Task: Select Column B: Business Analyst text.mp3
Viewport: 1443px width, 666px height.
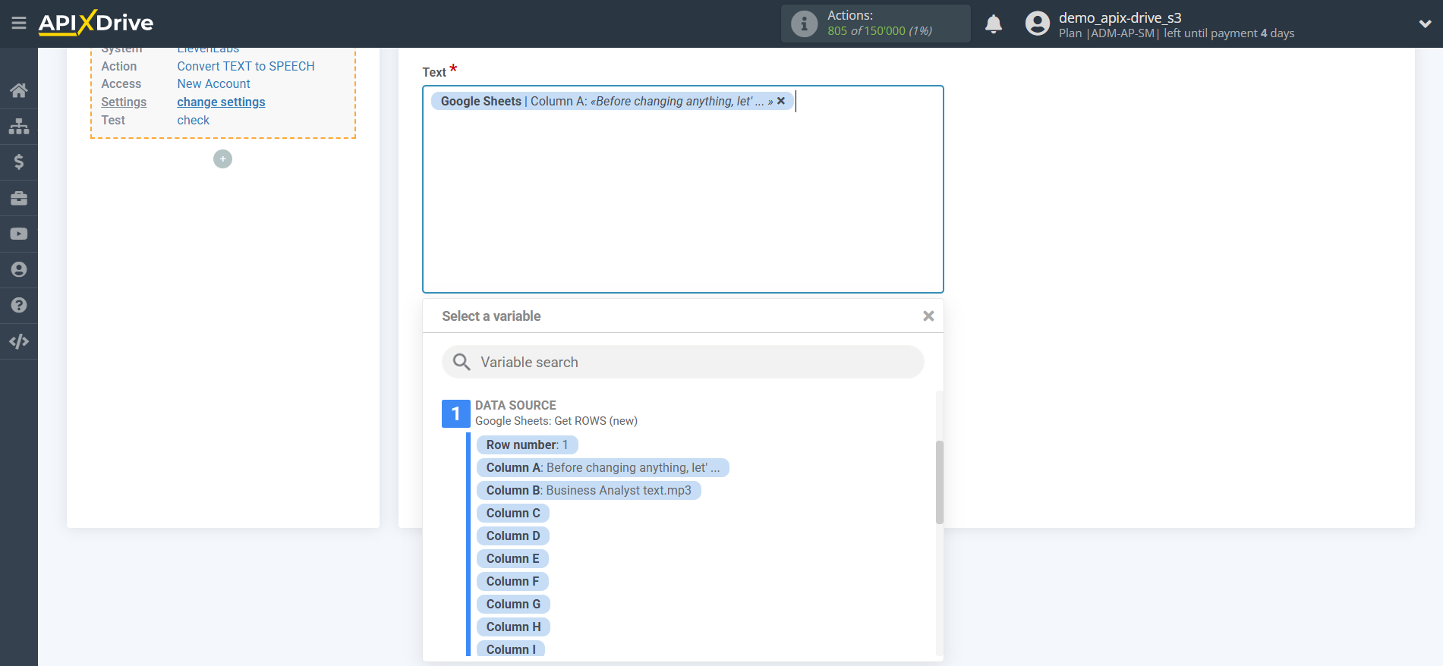Action: tap(588, 490)
